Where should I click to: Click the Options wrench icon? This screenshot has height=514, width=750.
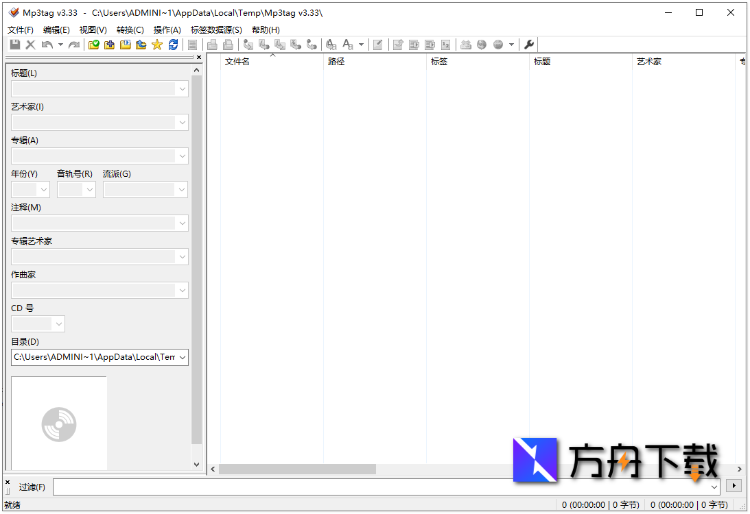pyautogui.click(x=529, y=45)
